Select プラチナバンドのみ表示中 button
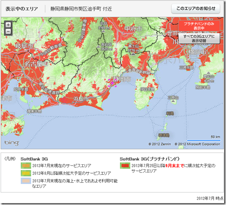 199,26
